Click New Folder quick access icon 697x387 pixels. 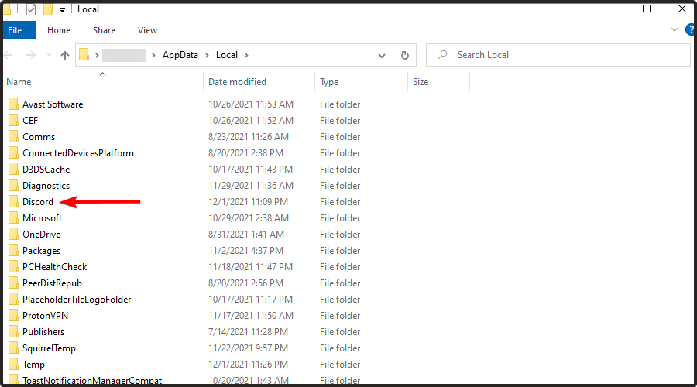pyautogui.click(x=48, y=9)
